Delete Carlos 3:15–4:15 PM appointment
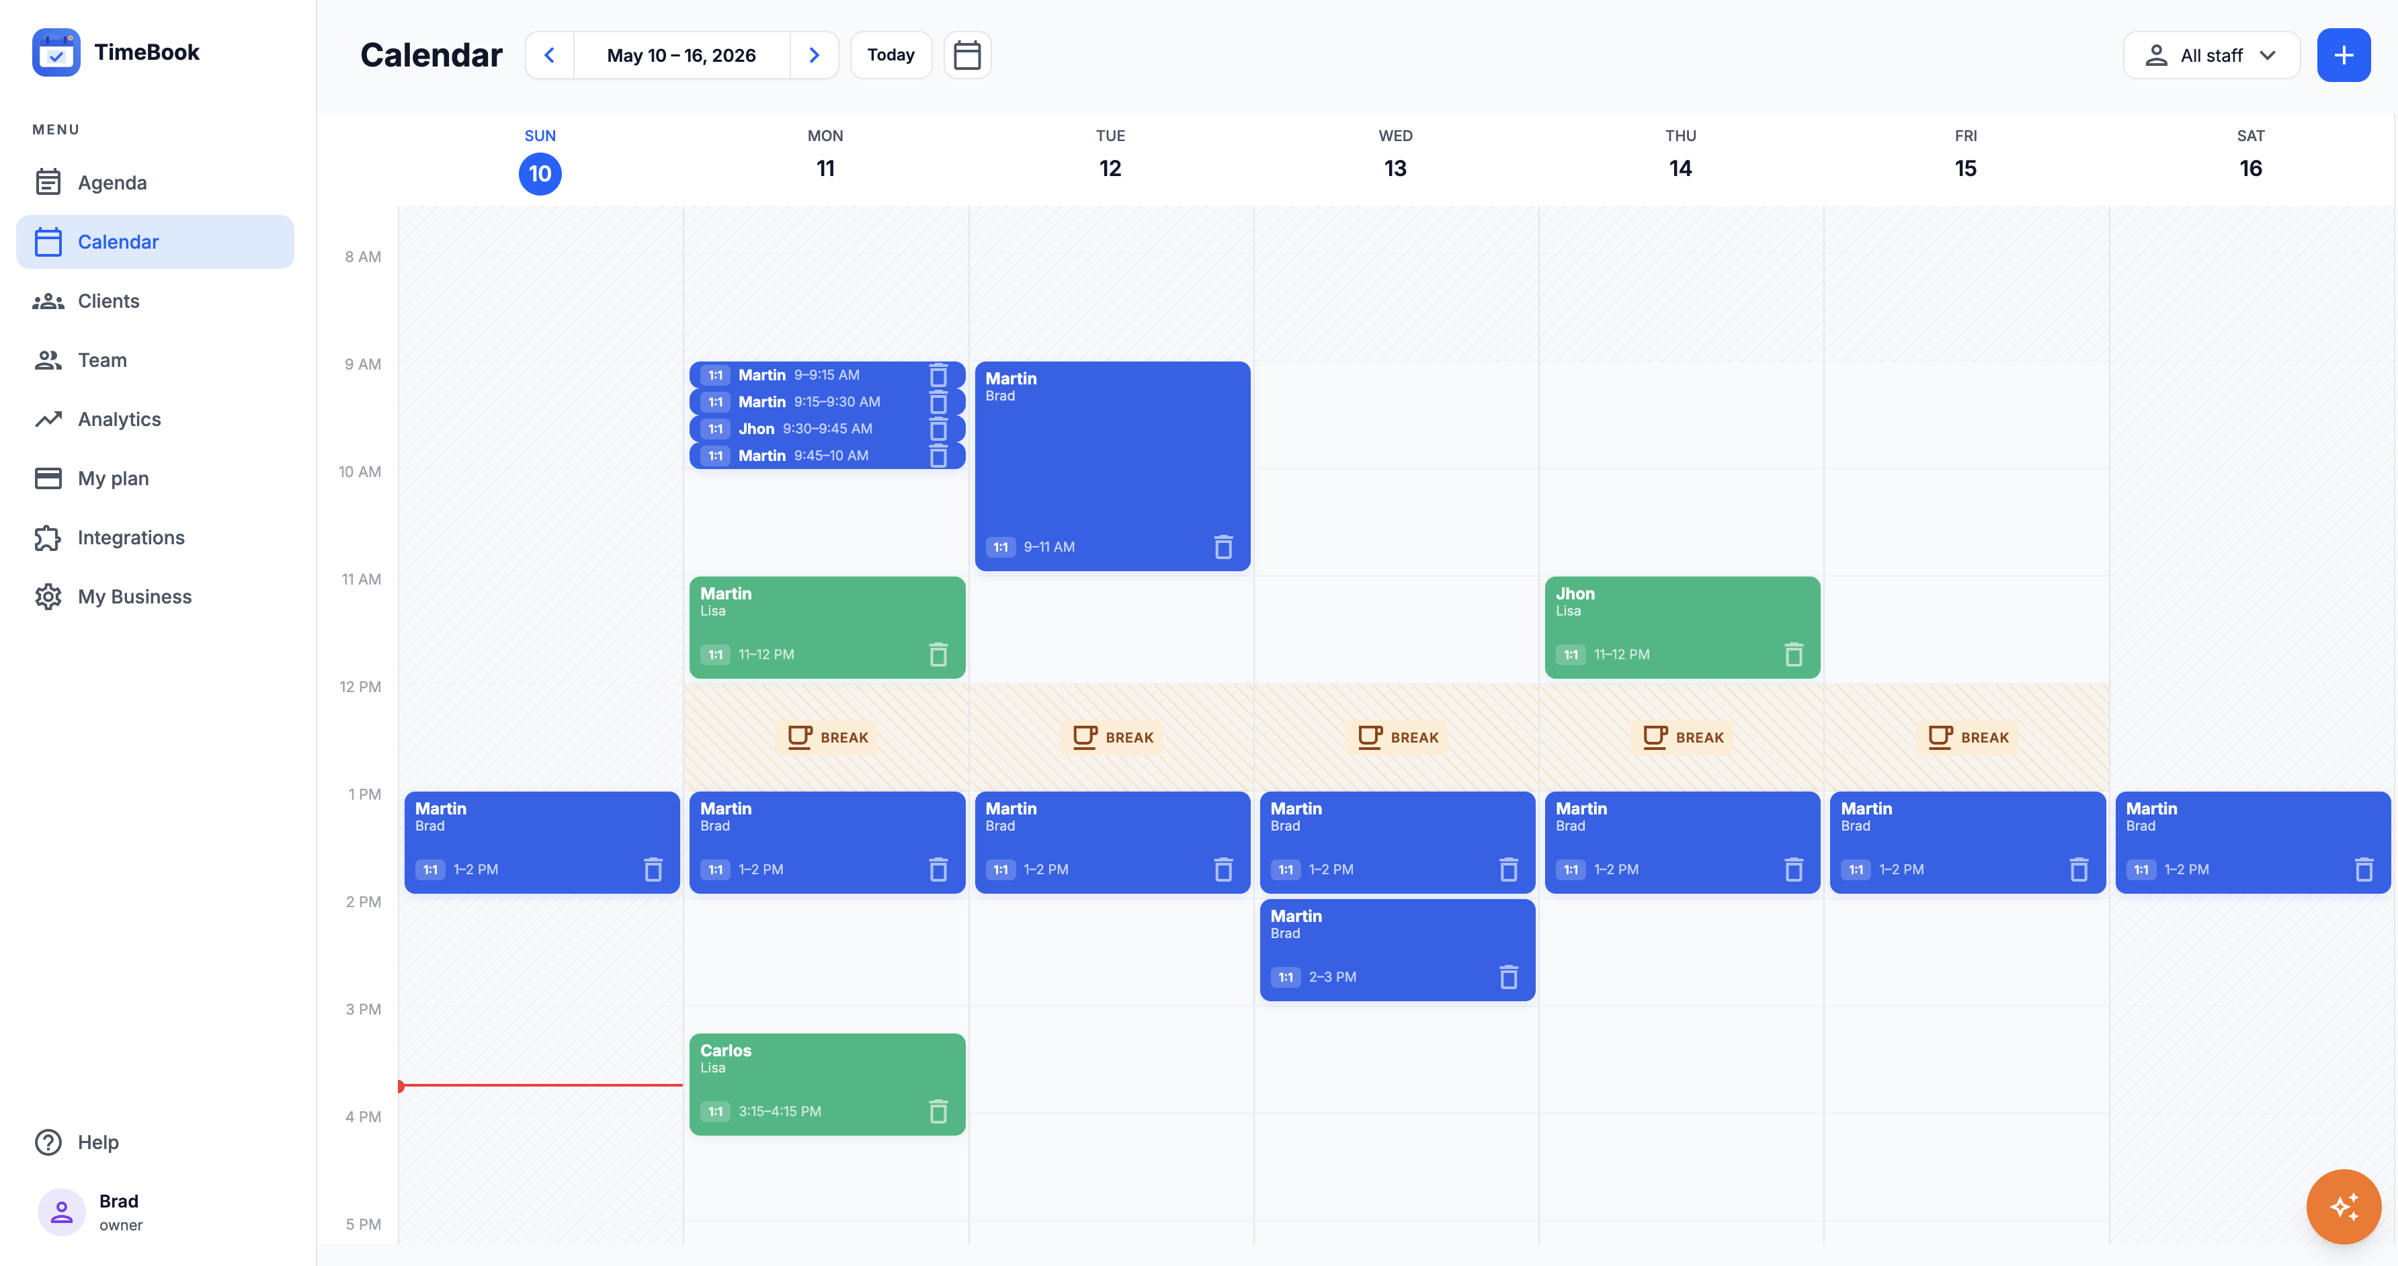2398x1266 pixels. pos(938,1111)
